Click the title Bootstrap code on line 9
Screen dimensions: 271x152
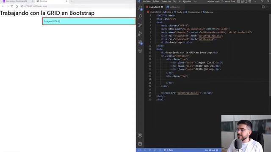tap(176, 42)
